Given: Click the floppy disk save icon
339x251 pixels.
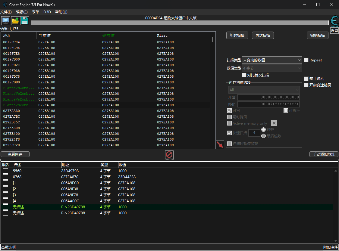Looking at the screenshot, I should pyautogui.click(x=25, y=20).
